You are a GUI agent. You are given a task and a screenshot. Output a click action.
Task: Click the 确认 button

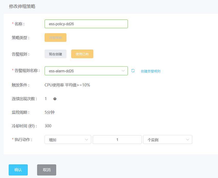[18, 170]
